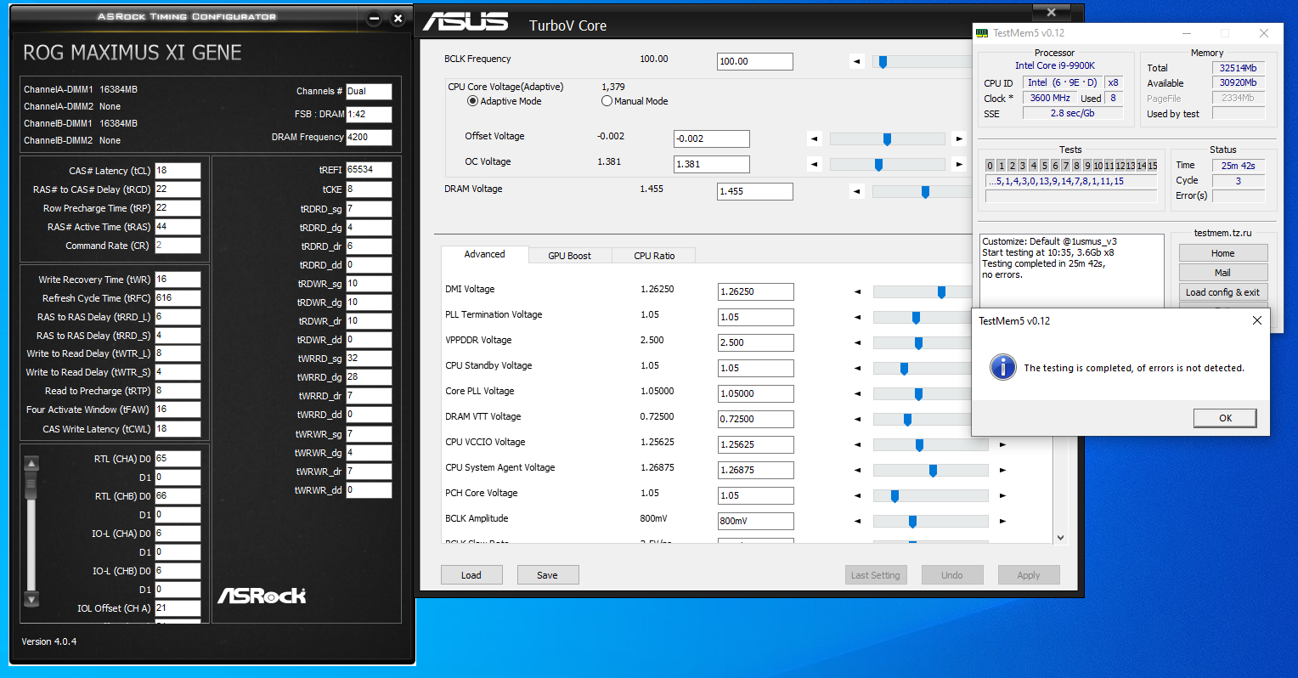
Task: Click the DMI Voltage input field
Action: (756, 291)
